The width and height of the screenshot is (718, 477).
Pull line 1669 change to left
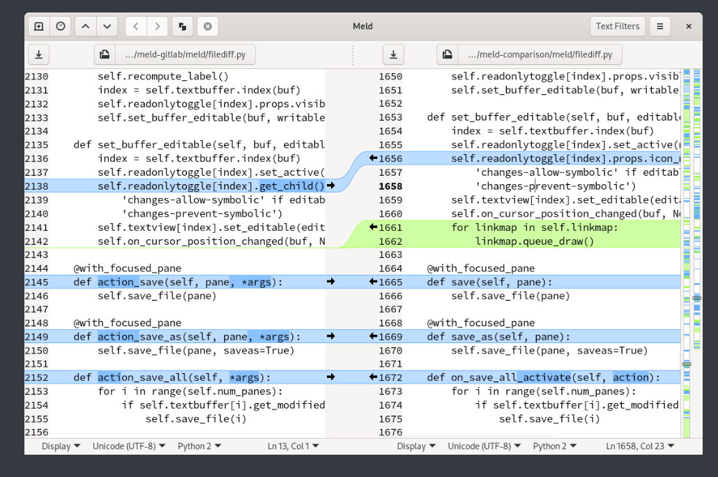pos(373,336)
